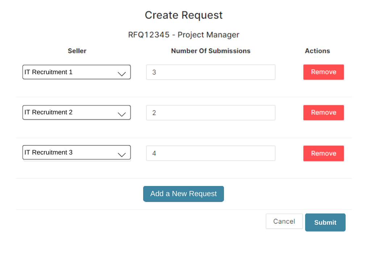Click chevron arrow on IT Recruitment 3 selector
This screenshot has height=254, width=370.
click(122, 155)
